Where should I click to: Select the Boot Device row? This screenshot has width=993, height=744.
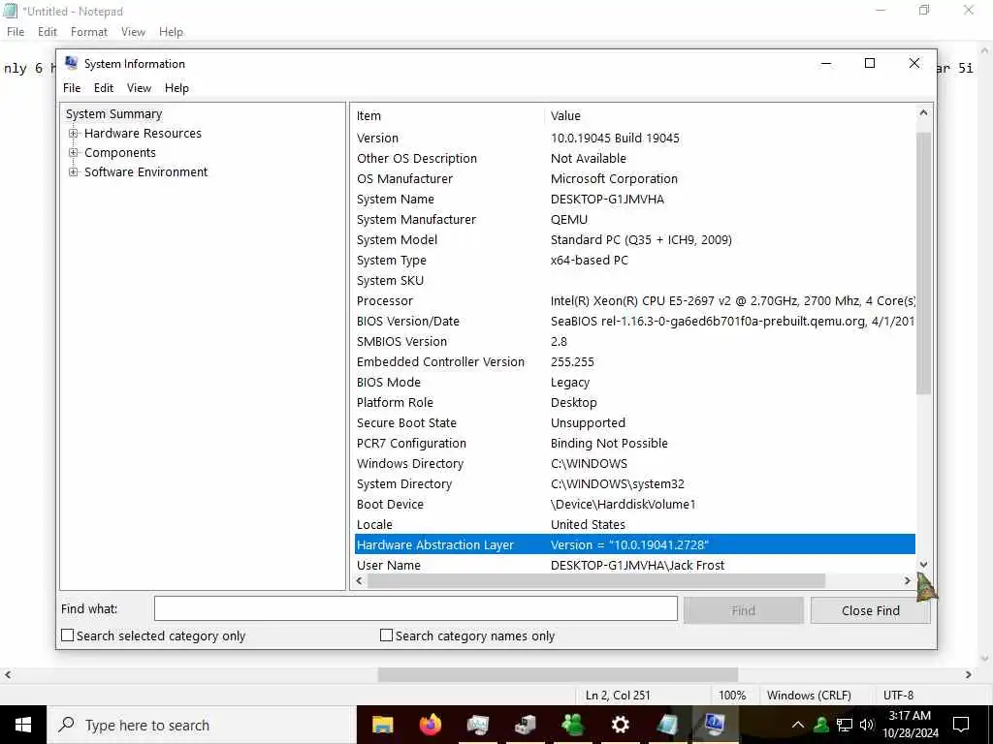click(634, 504)
